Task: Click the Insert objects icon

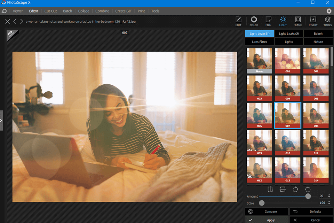Action: pos(313,21)
